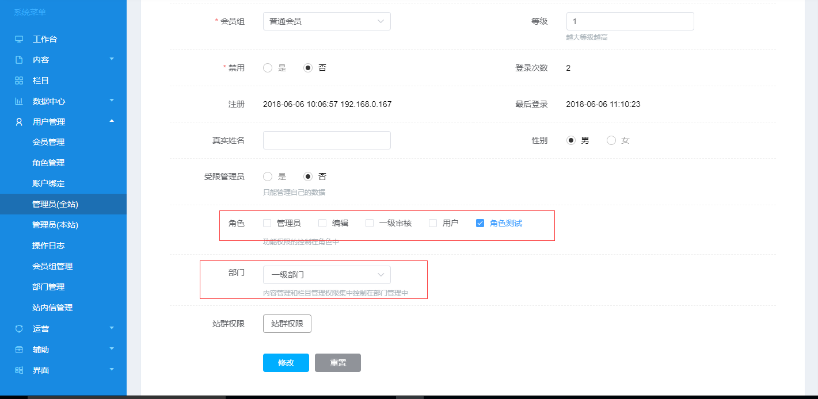818x399 pixels.
Task: Choose 男 for 性别
Action: pos(571,140)
